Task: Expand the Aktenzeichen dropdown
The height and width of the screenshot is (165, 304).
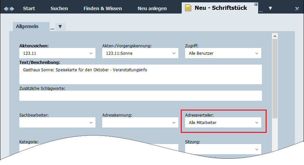Action: coord(91,53)
